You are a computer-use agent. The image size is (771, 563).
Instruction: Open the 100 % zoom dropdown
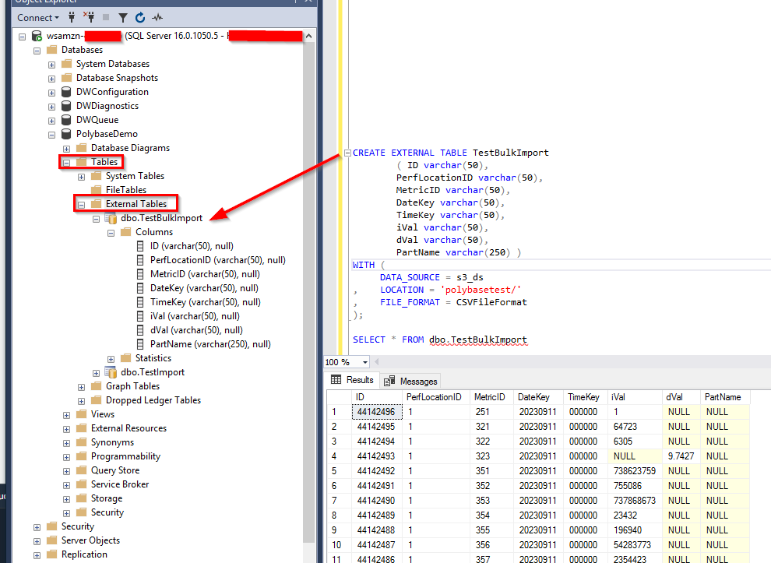click(365, 362)
